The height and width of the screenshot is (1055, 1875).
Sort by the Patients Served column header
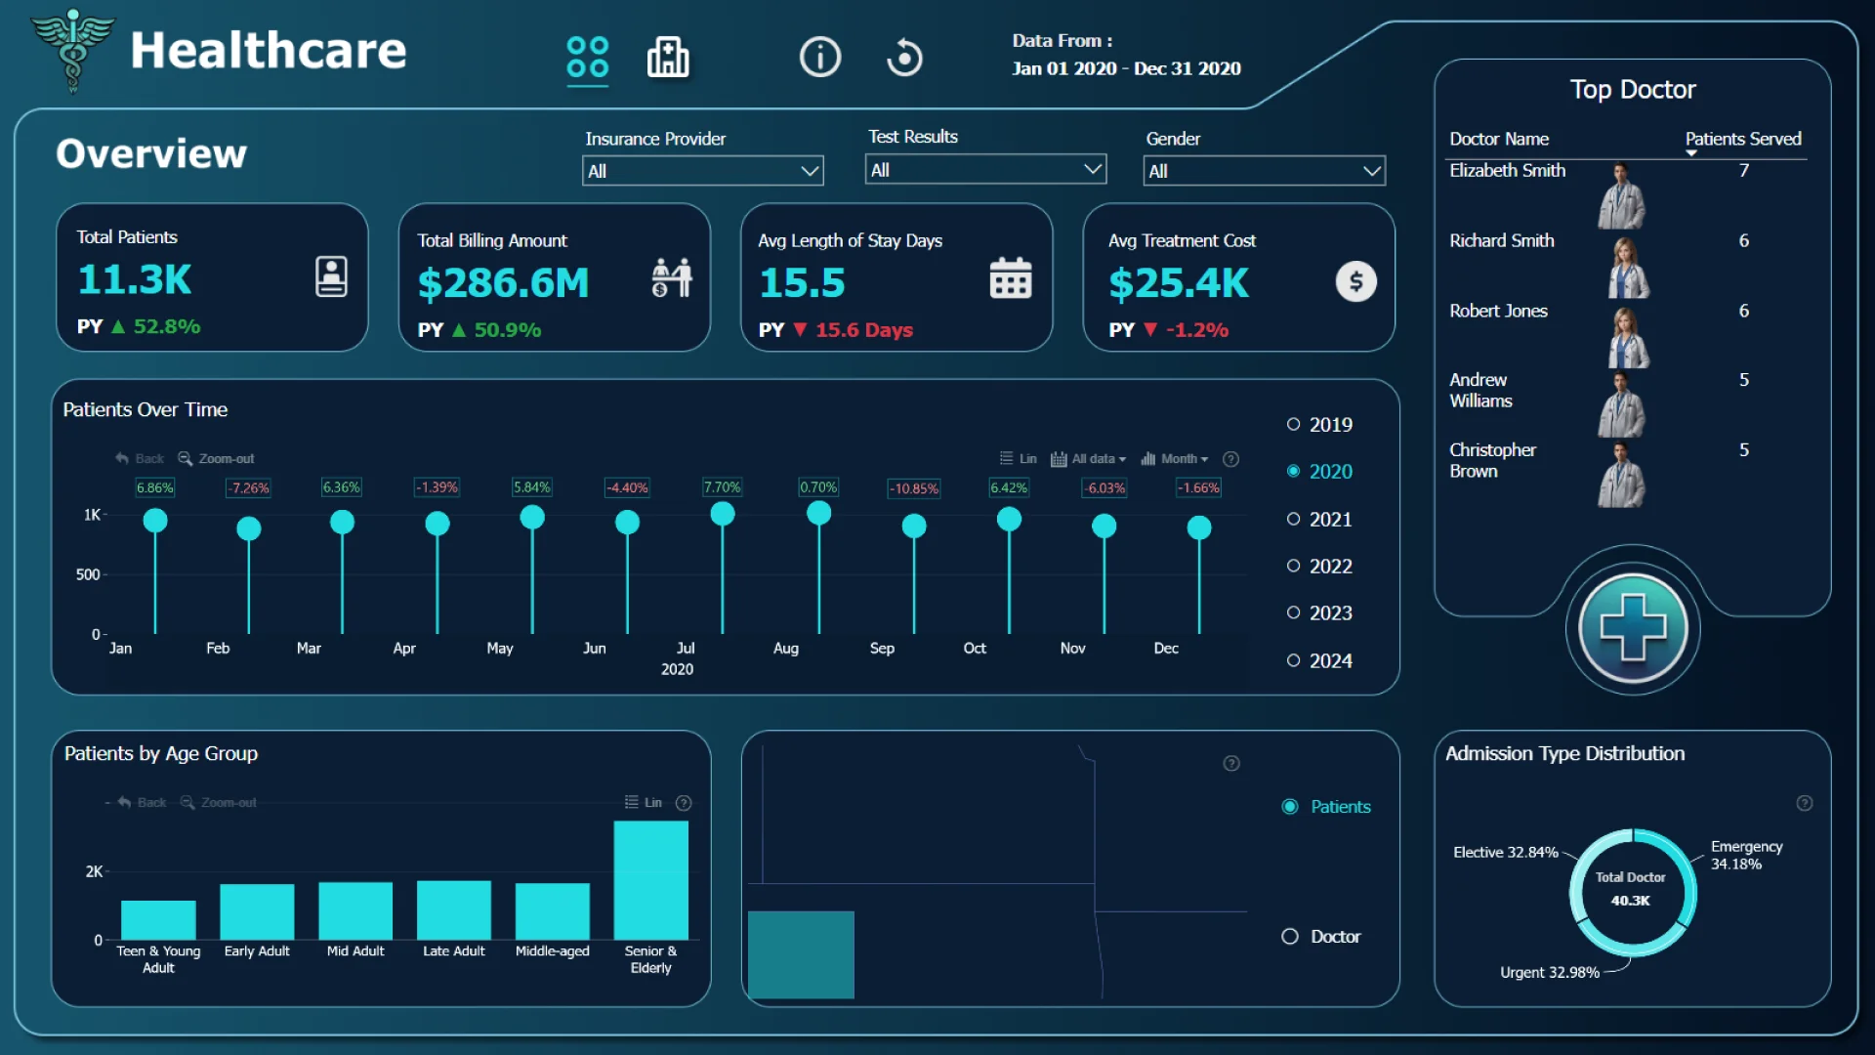(x=1742, y=139)
